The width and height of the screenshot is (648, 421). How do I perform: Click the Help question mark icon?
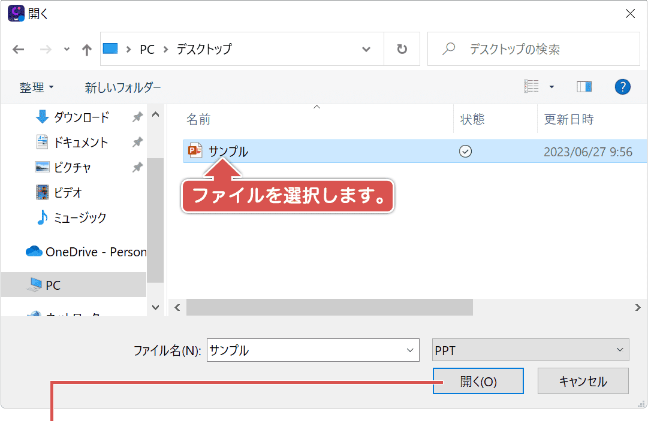pyautogui.click(x=622, y=86)
